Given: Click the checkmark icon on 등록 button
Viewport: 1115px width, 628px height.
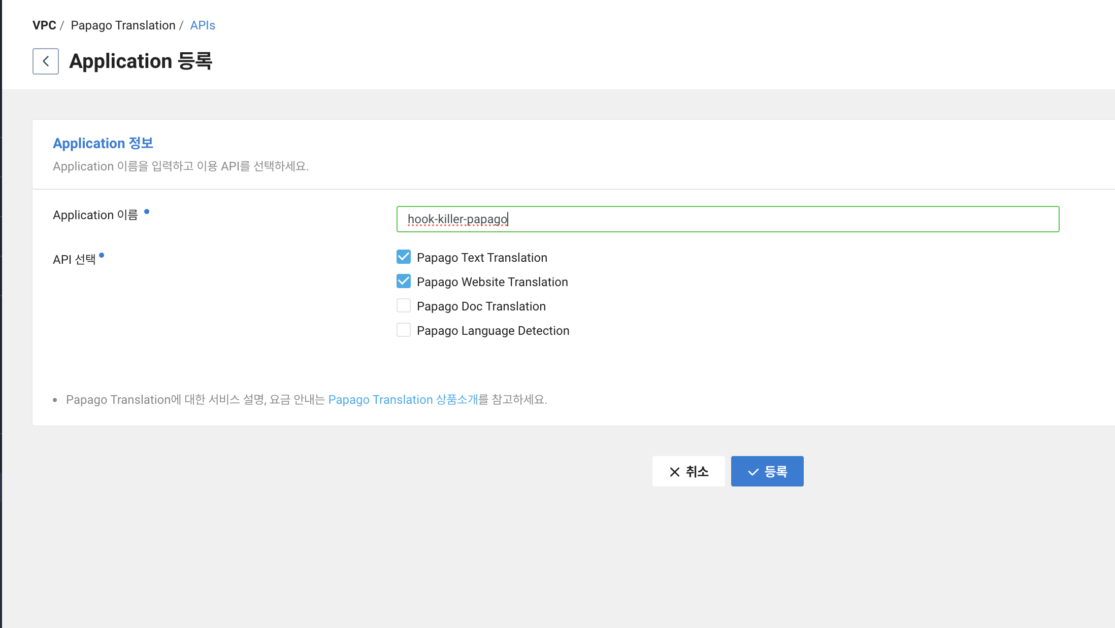Looking at the screenshot, I should [753, 472].
